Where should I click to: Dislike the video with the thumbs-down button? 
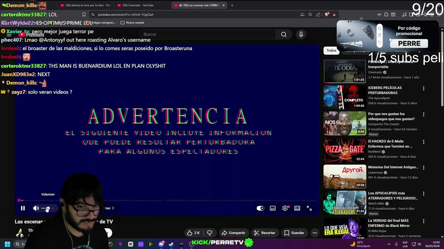tap(210, 233)
